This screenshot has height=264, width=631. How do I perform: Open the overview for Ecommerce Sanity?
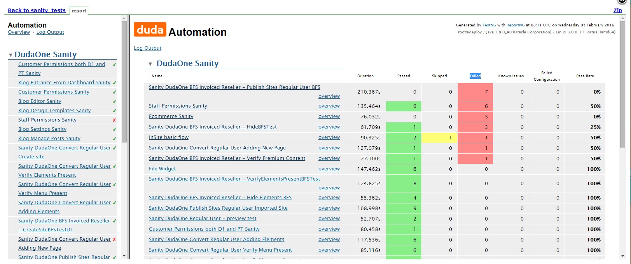329,116
